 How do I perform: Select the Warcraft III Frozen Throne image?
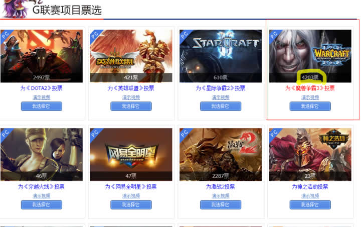(x=310, y=56)
